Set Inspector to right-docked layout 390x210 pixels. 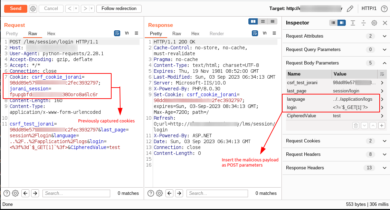pos(342,23)
